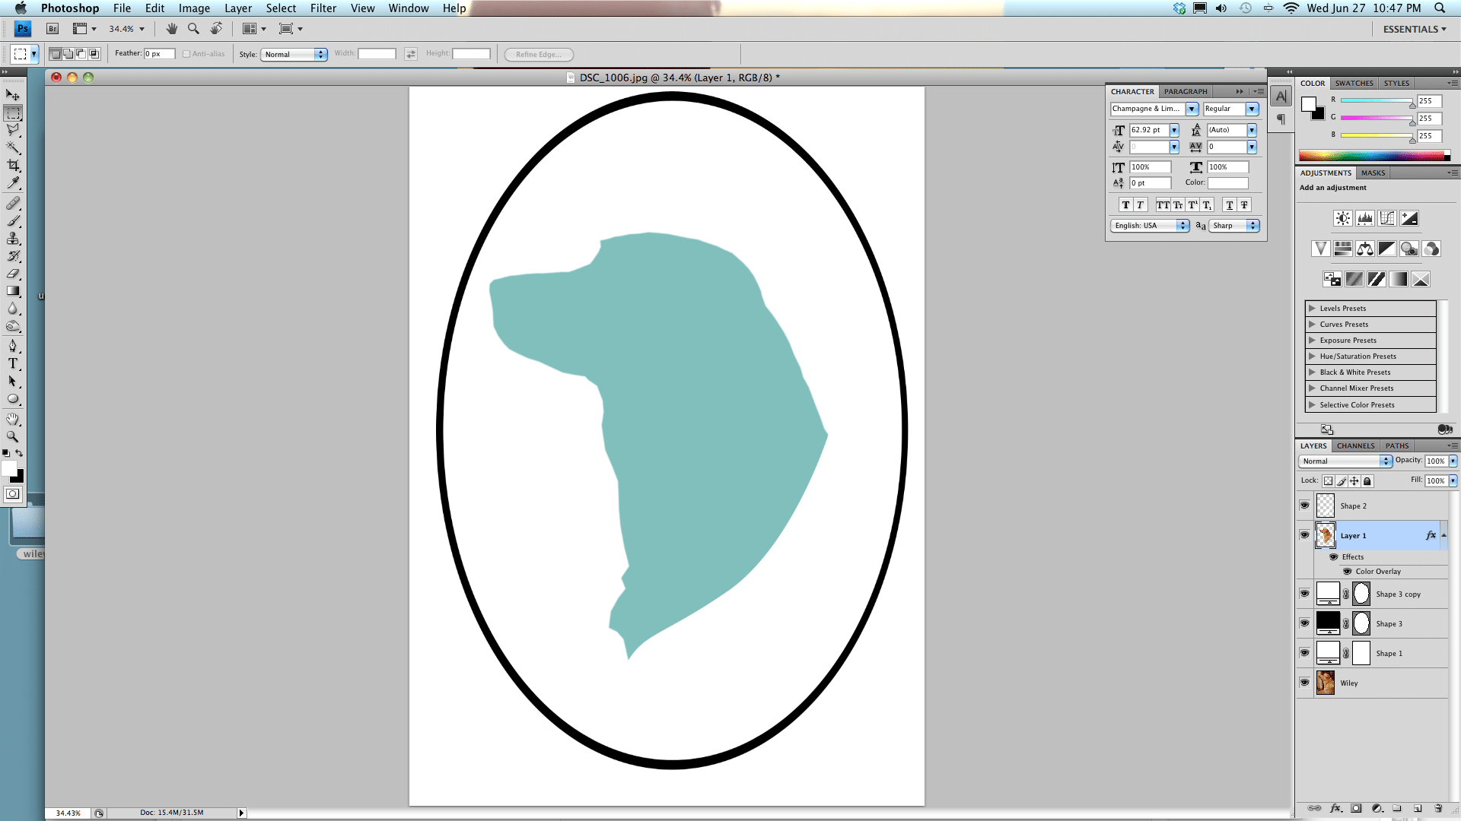Select the Eraser tool
Screen dimensions: 1461x821
pyautogui.click(x=13, y=274)
